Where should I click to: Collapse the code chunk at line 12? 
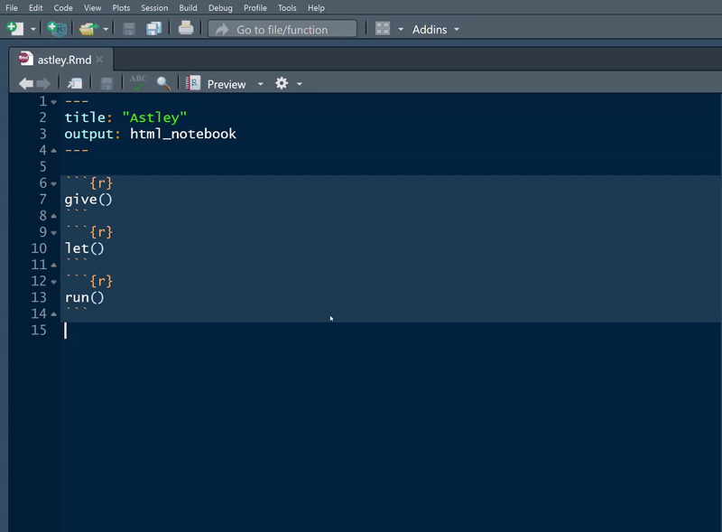(54, 282)
